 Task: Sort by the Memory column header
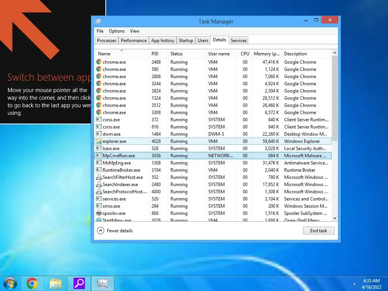[266, 54]
